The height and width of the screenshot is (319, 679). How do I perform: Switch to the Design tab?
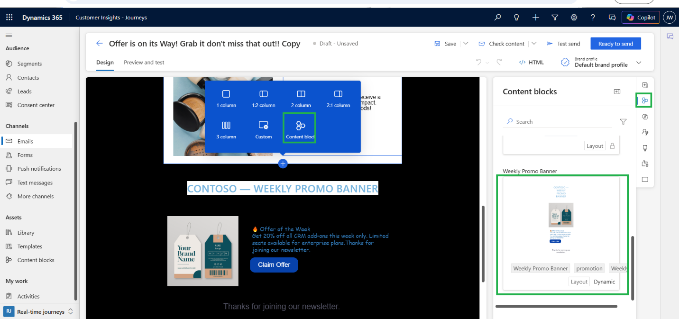click(105, 63)
